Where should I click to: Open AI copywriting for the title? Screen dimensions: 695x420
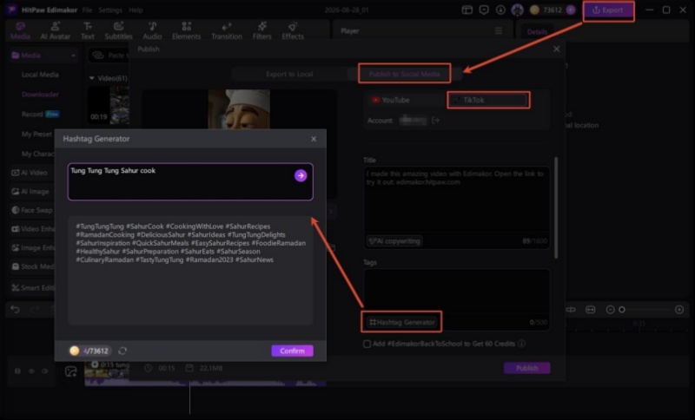click(x=394, y=241)
